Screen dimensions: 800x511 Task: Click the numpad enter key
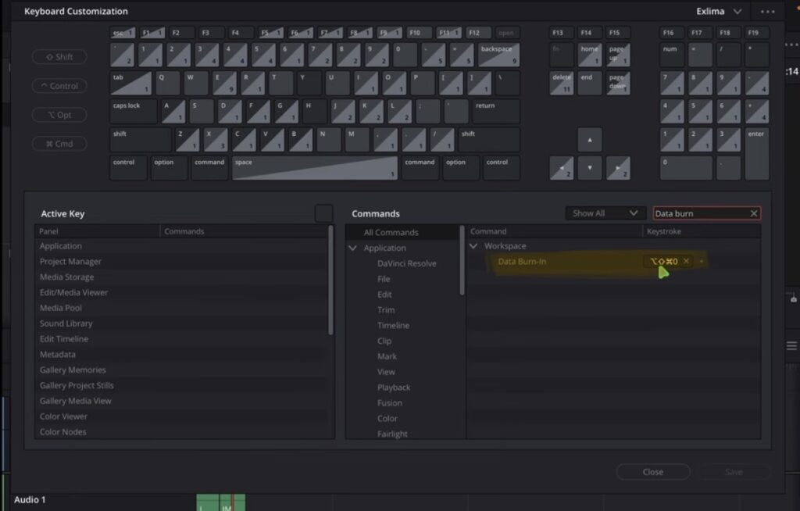click(757, 154)
